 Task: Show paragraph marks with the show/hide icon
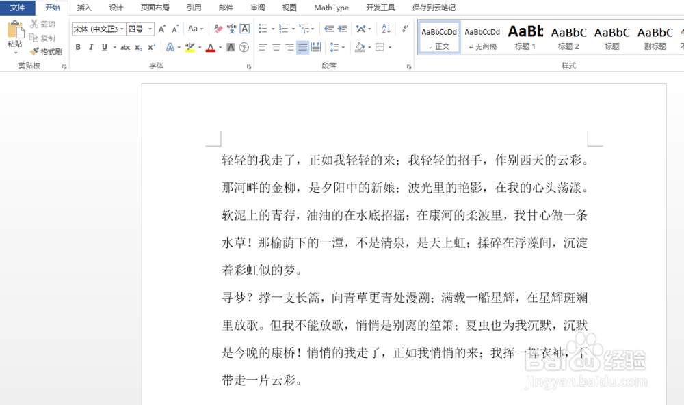tap(405, 29)
